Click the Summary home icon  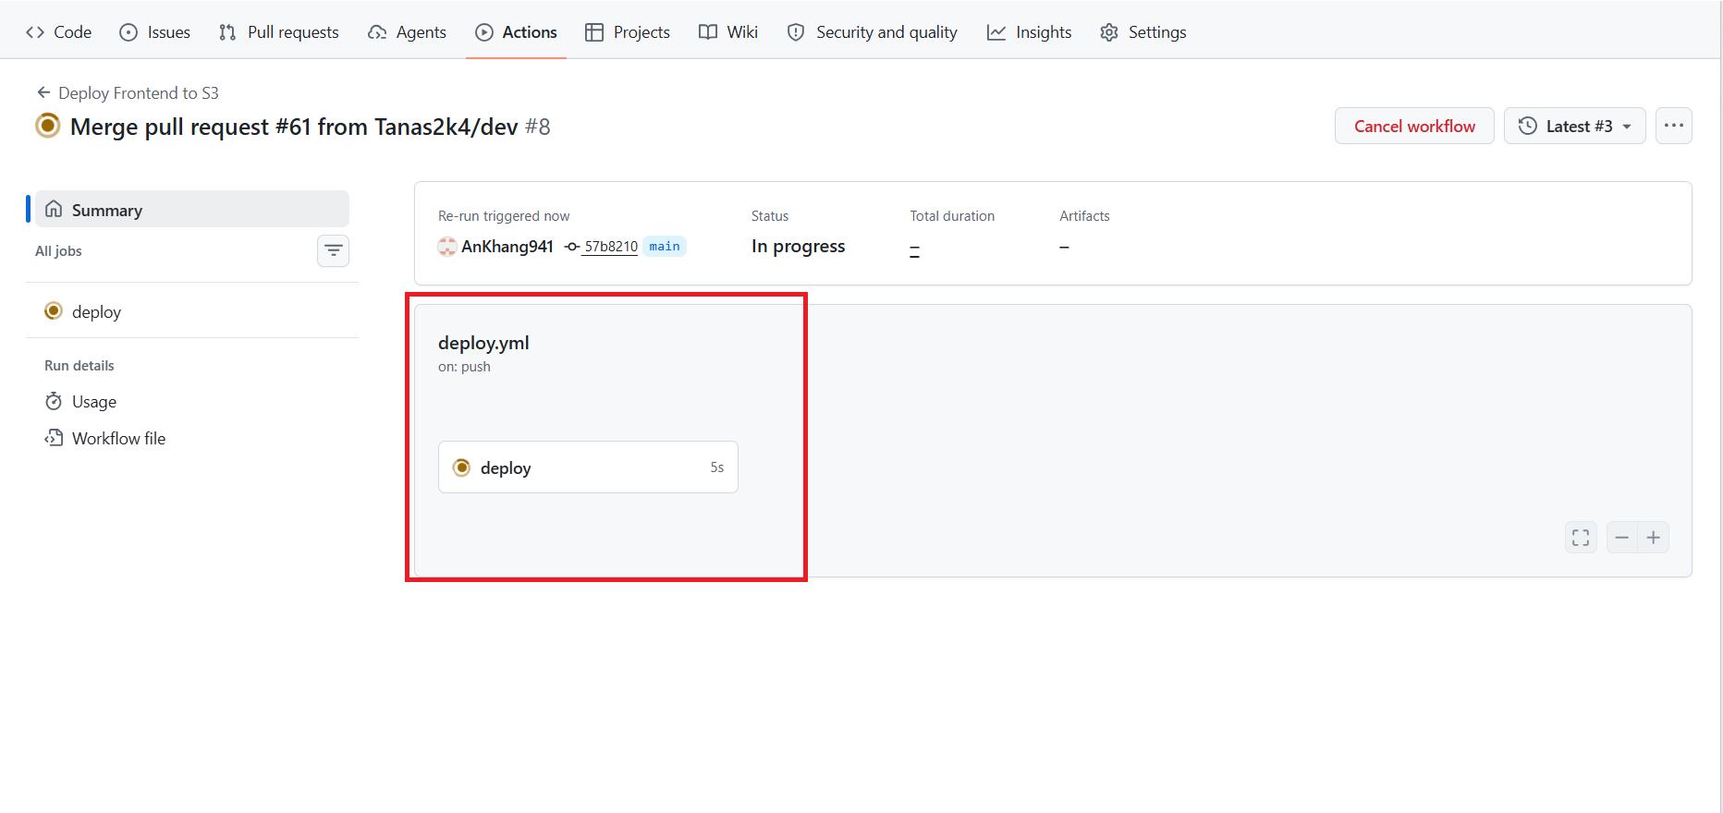pos(54,210)
